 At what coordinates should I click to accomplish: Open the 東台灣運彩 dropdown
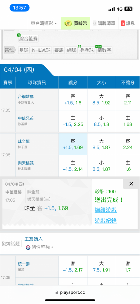click(x=44, y=23)
